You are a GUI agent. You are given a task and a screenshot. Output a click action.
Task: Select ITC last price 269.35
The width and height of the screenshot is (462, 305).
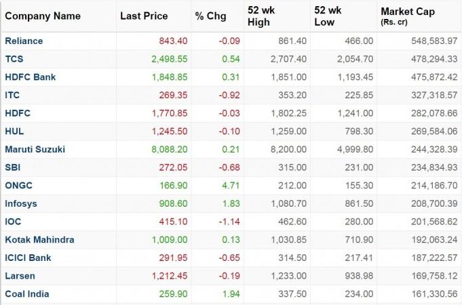coord(173,95)
